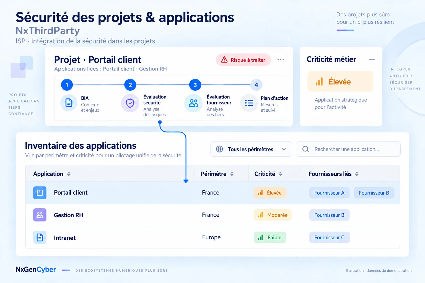The image size is (425, 283).
Task: Click the Évaluation fournisseur people icon
Action: tap(193, 103)
